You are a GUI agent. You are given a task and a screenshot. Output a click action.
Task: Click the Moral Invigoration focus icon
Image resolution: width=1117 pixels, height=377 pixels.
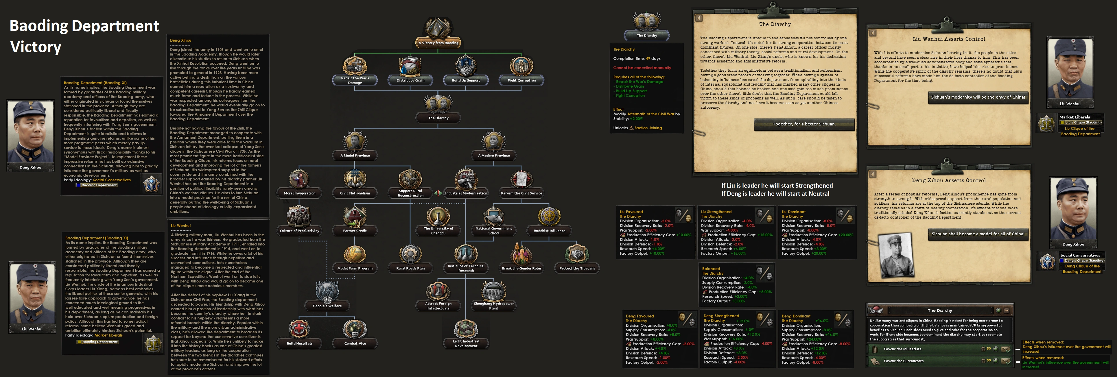pyautogui.click(x=299, y=180)
